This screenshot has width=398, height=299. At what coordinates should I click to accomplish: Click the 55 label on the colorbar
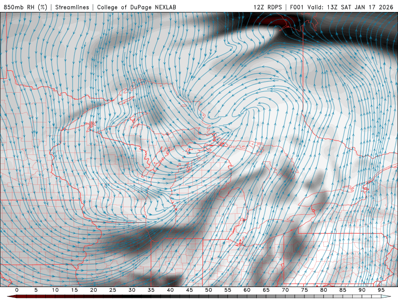pos(228,290)
